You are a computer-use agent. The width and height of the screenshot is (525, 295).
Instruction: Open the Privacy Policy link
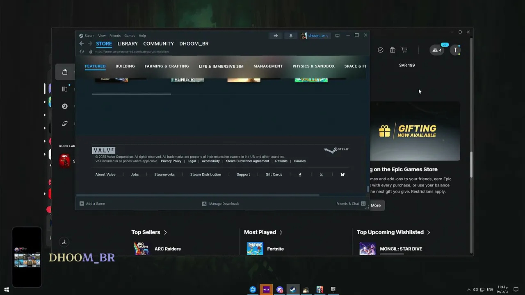pos(171,161)
